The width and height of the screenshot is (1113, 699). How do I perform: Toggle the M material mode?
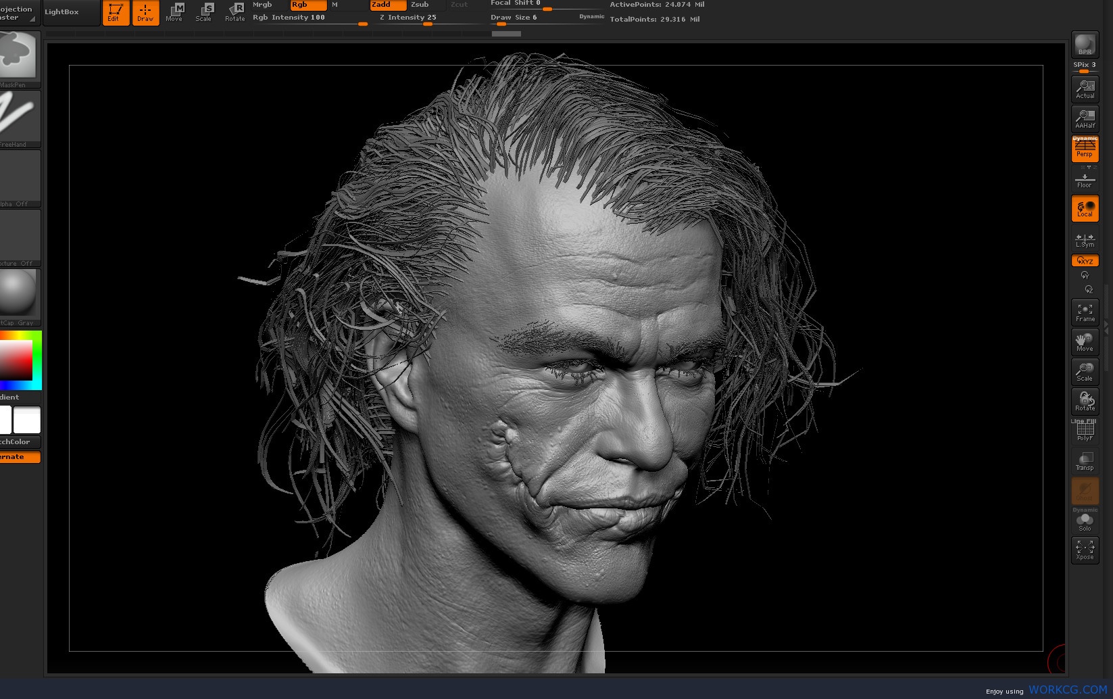(x=347, y=5)
